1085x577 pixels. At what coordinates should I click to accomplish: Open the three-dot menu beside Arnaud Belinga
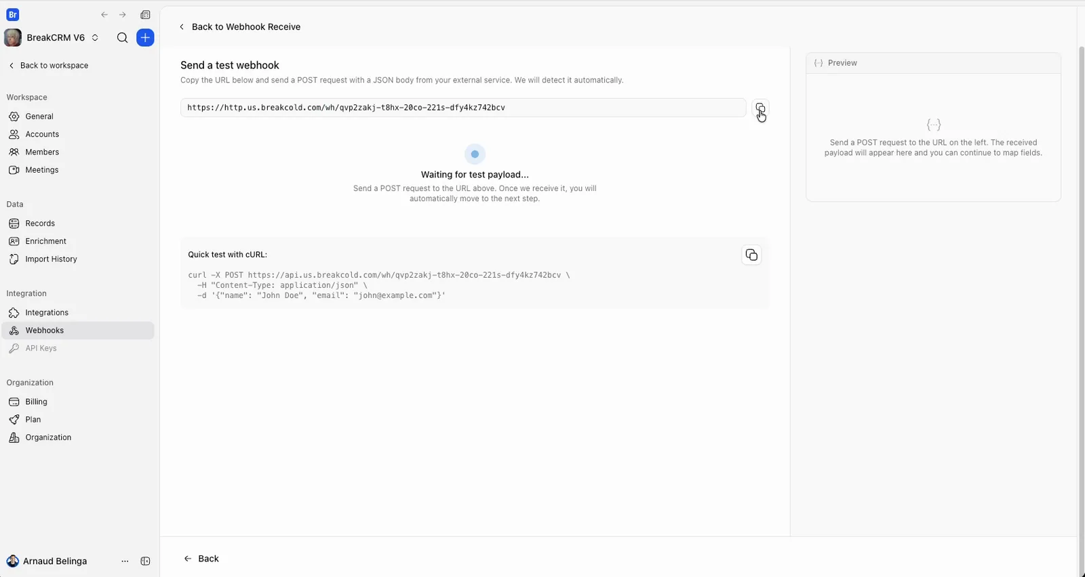(x=125, y=561)
